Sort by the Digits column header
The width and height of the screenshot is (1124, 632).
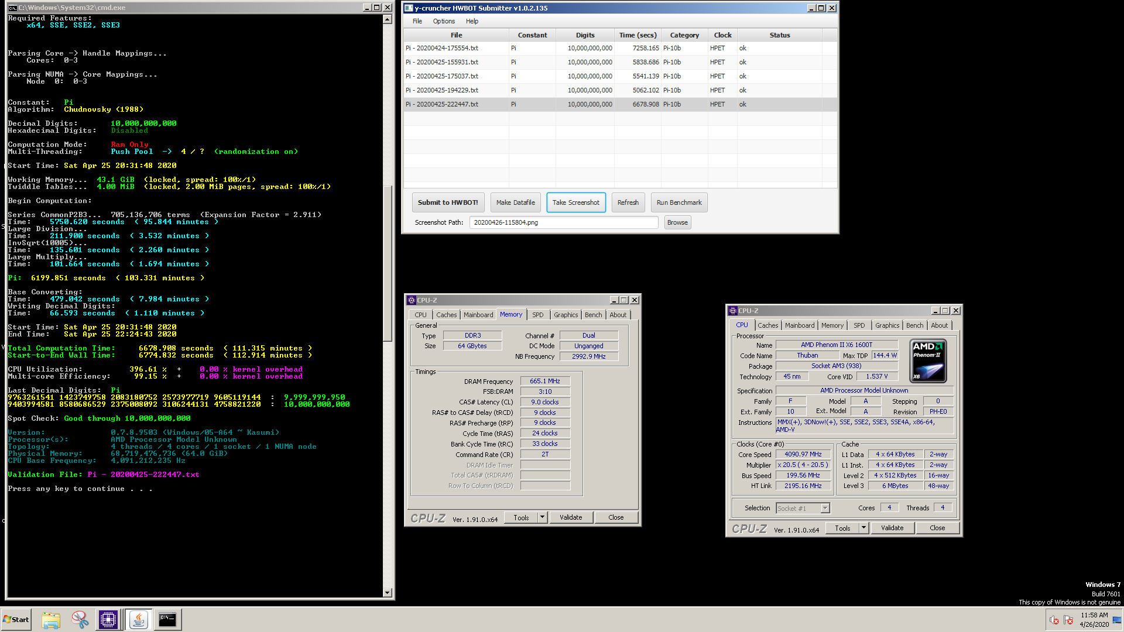point(585,35)
